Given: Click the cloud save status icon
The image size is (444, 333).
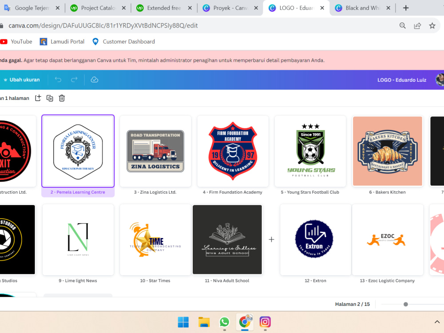Looking at the screenshot, I should pos(94,80).
